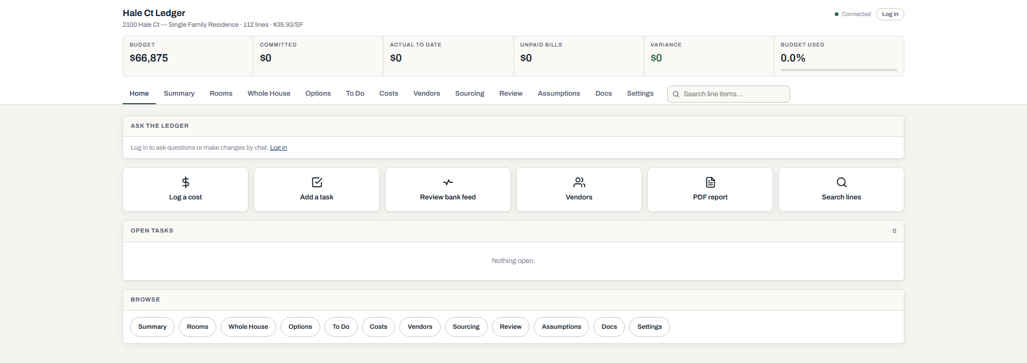
Task: Click the dollar sign icon on Log a cost
Action: point(185,182)
